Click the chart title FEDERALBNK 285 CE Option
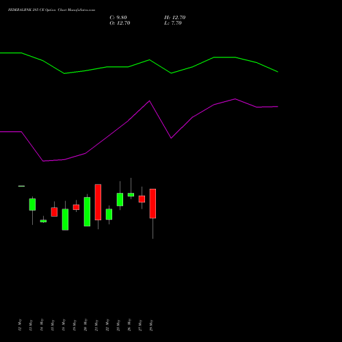This screenshot has height=342, width=342. click(31, 10)
